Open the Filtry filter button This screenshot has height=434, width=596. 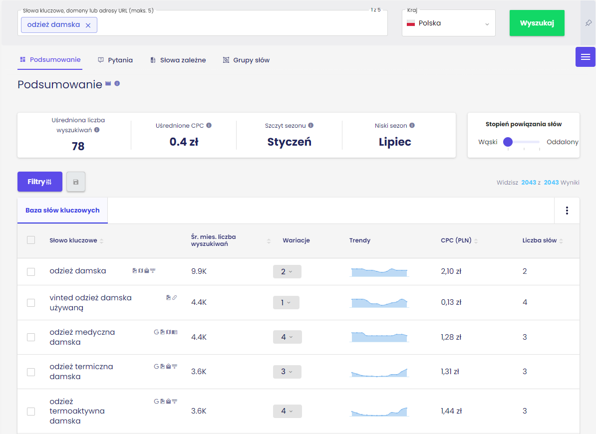click(x=40, y=182)
